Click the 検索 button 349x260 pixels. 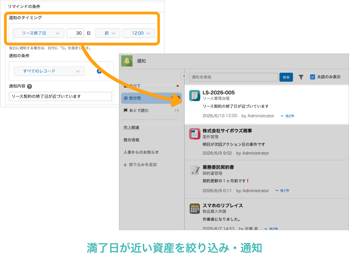(x=286, y=77)
